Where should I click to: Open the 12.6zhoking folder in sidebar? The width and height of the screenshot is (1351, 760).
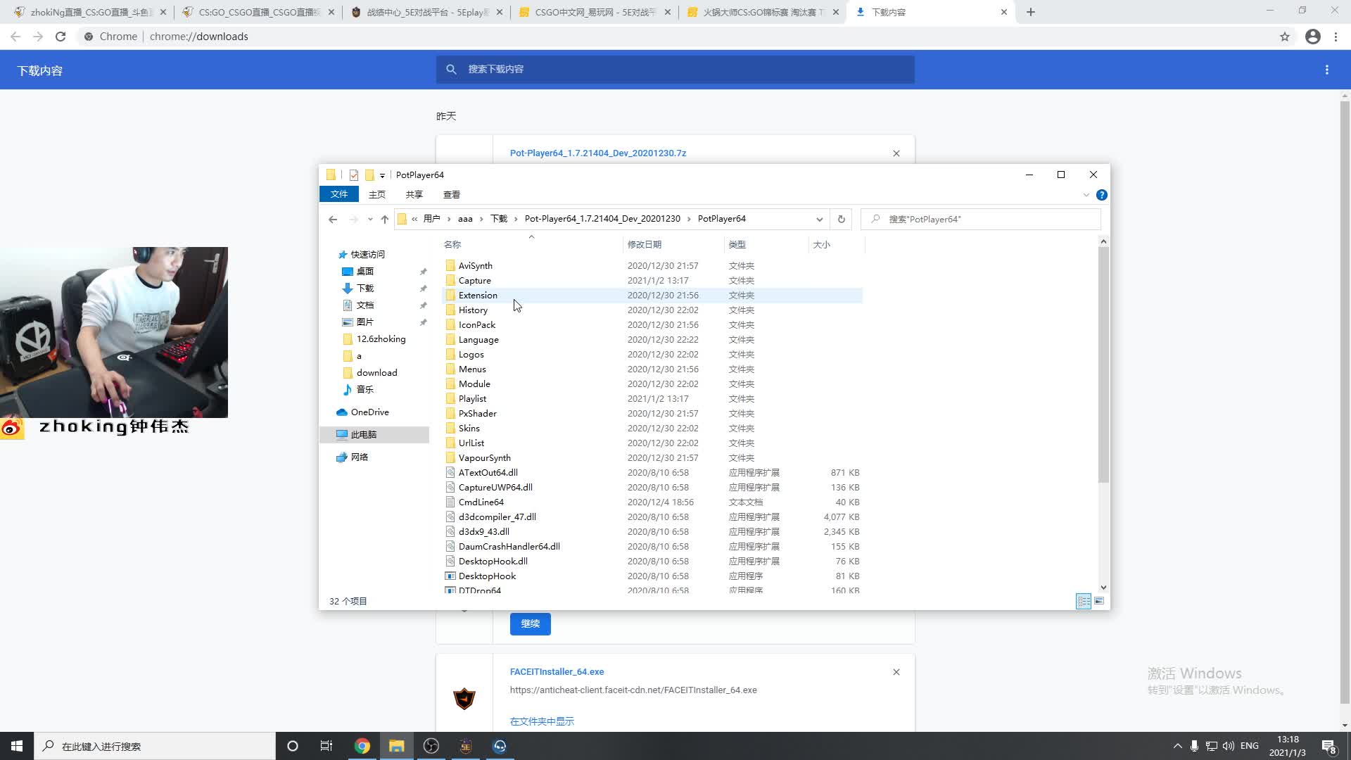point(381,338)
